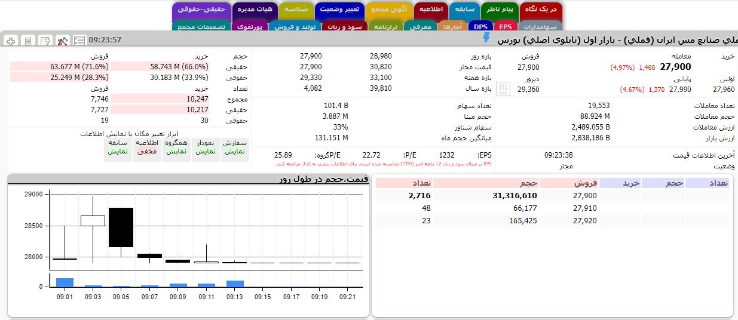Image resolution: width=738 pixels, height=320 pixels.
Task: Click yesterday's price 29,360
Action: pos(528,90)
